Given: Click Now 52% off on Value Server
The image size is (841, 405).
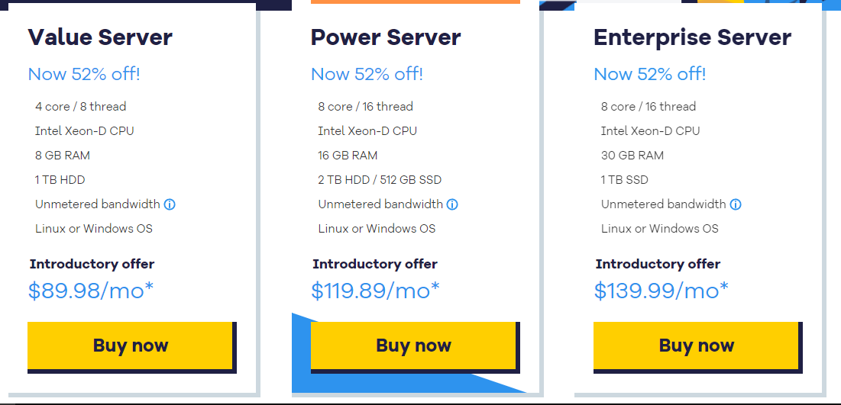Looking at the screenshot, I should point(84,74).
